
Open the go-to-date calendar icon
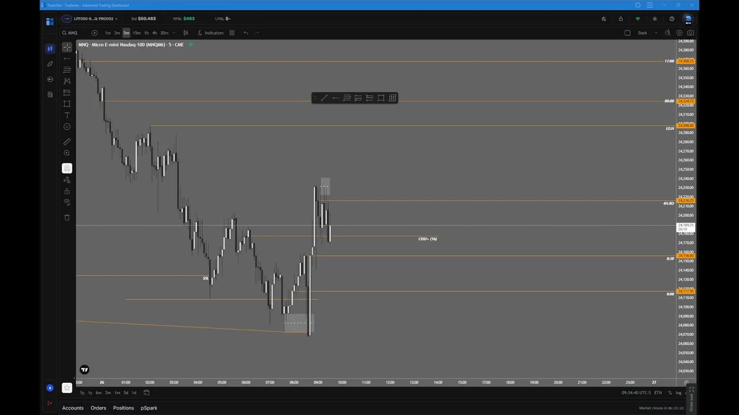[147, 393]
